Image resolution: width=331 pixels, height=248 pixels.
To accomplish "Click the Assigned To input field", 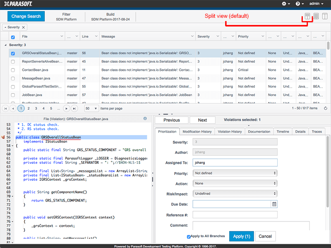I will tap(235, 163).
